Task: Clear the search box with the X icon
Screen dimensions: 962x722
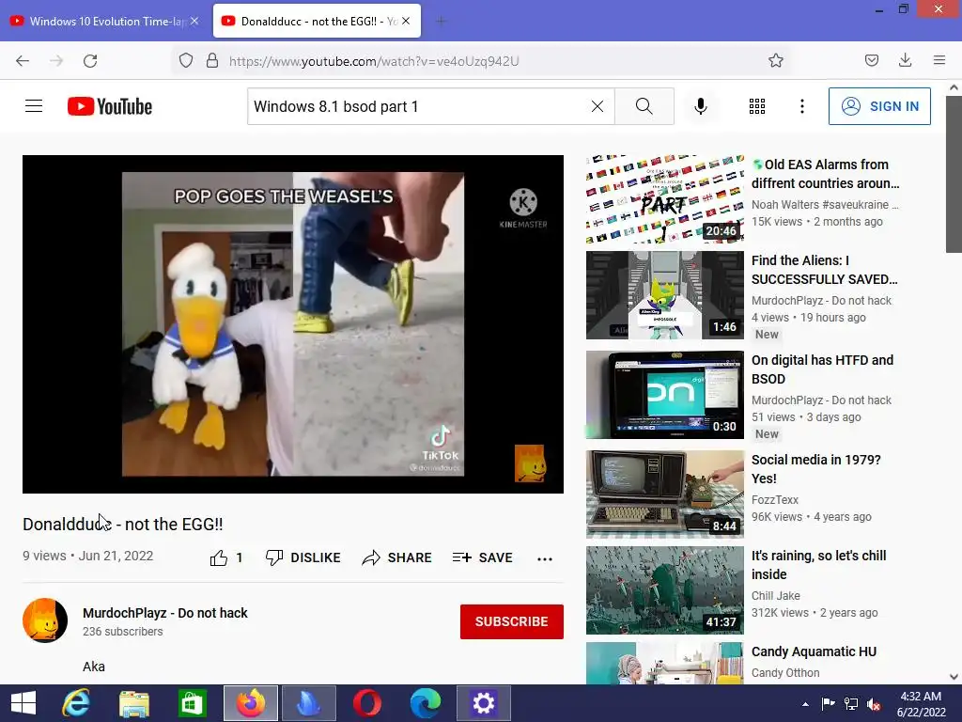Action: 597,106
